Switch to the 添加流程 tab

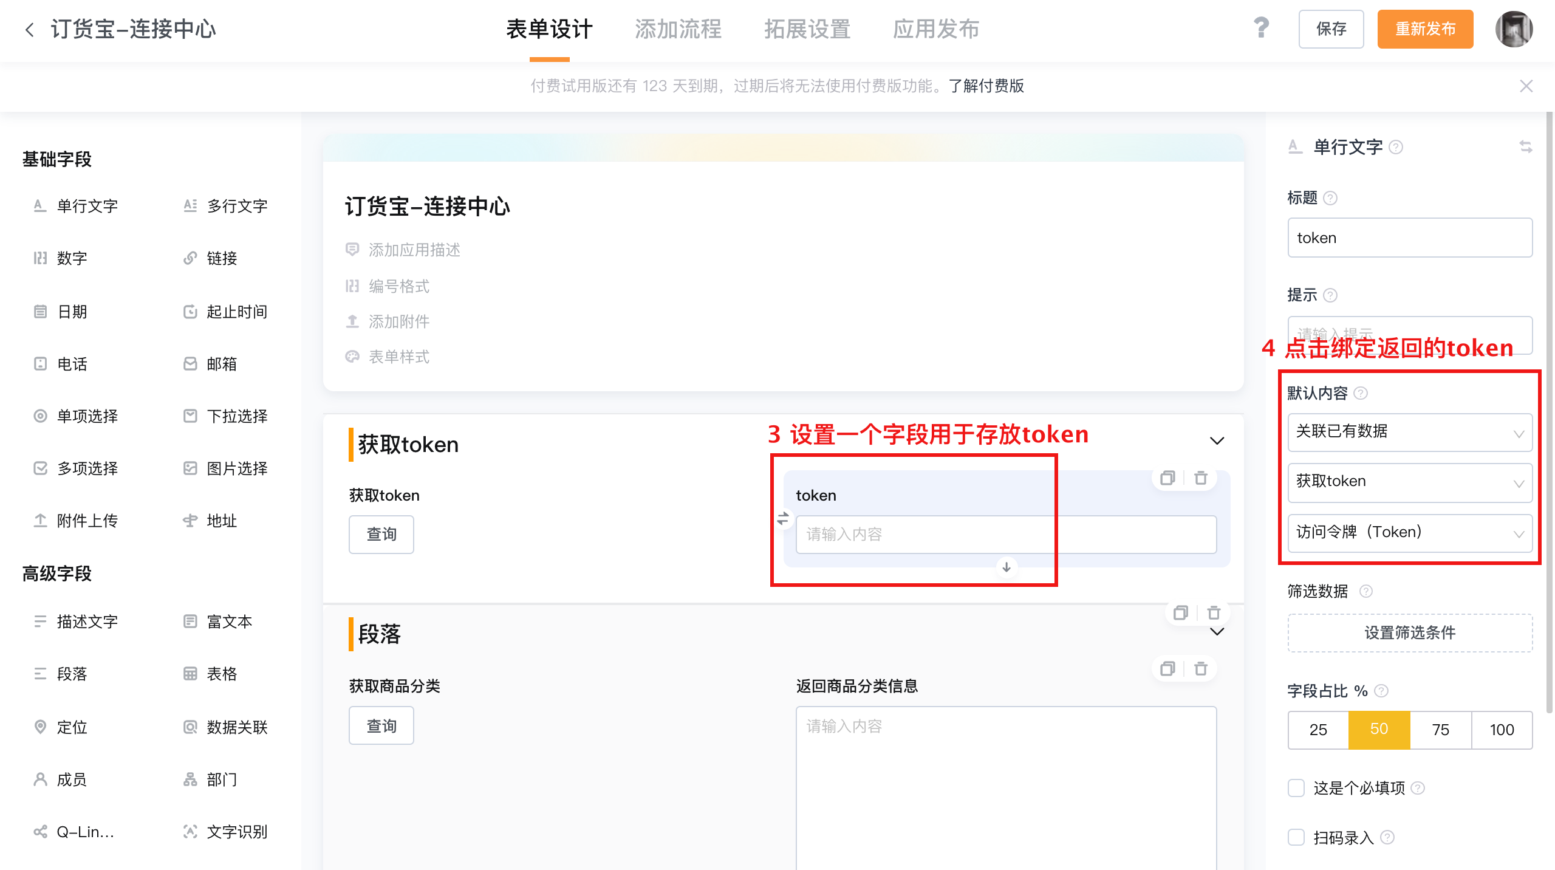coord(678,29)
